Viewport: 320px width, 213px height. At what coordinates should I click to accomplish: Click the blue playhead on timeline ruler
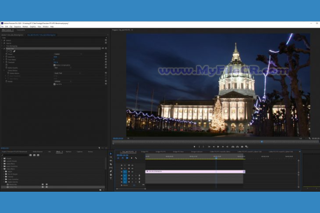pos(216,158)
